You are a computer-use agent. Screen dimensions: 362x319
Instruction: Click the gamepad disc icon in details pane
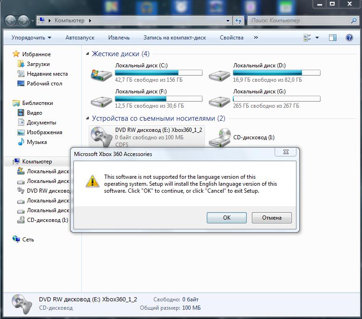[x=22, y=304]
